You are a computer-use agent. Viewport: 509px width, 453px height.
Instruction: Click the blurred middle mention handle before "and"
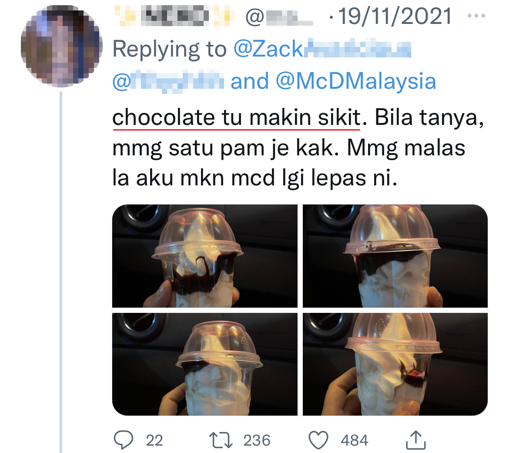(x=168, y=81)
